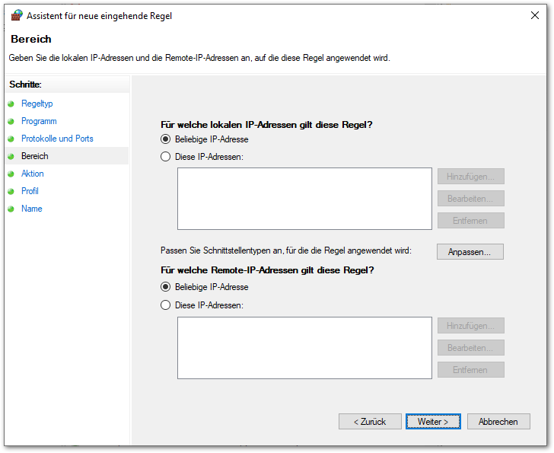The height and width of the screenshot is (453, 554).
Task: Select local "Beliebige IP-Adresse" radio option
Action: [x=166, y=139]
